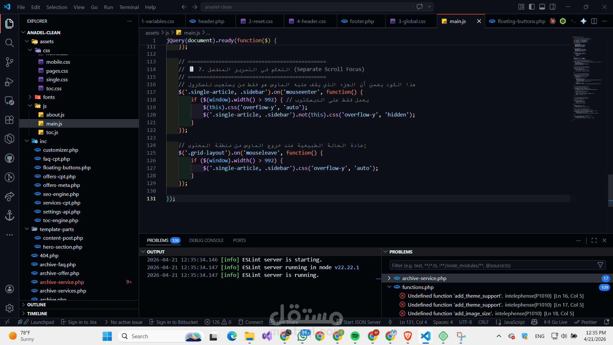Open the Remote Explorer view

click(10, 101)
